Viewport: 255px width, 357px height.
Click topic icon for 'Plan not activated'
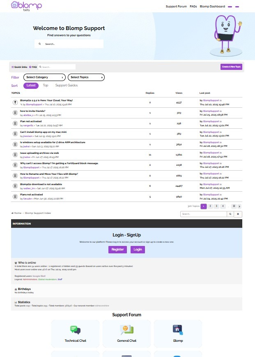(x=15, y=123)
